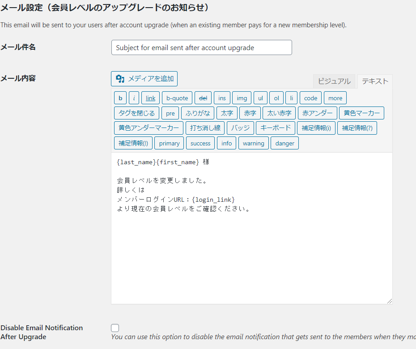Click the warning style button
The height and width of the screenshot is (349, 416).
click(x=253, y=143)
